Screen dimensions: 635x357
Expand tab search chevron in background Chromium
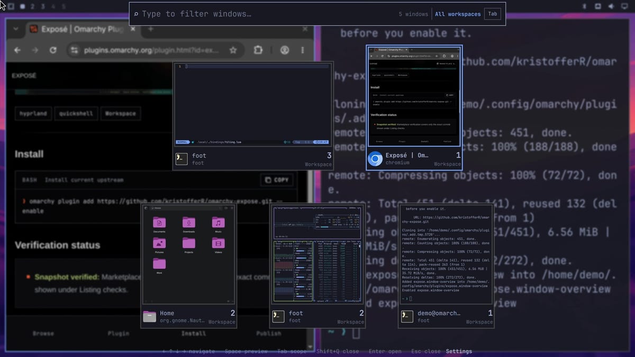15,29
